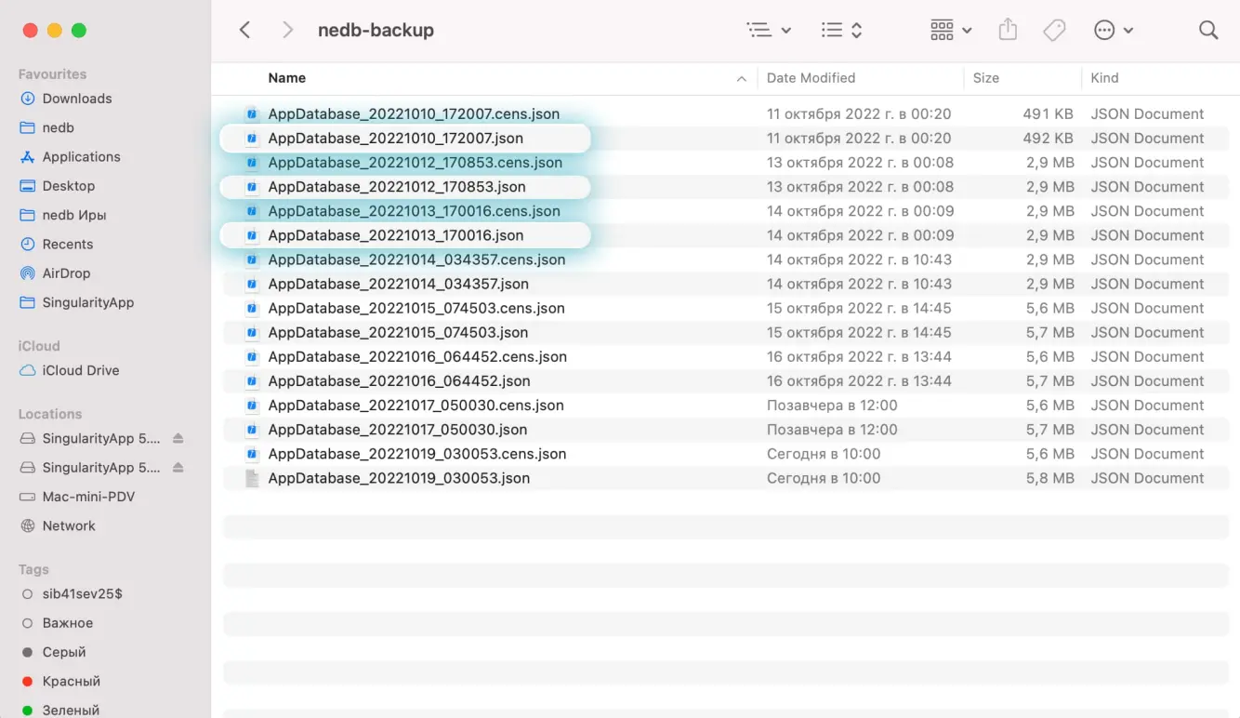Screen dimensions: 1240x718
Task: Open the Edit Tags toolbar icon
Action: [x=1054, y=31]
